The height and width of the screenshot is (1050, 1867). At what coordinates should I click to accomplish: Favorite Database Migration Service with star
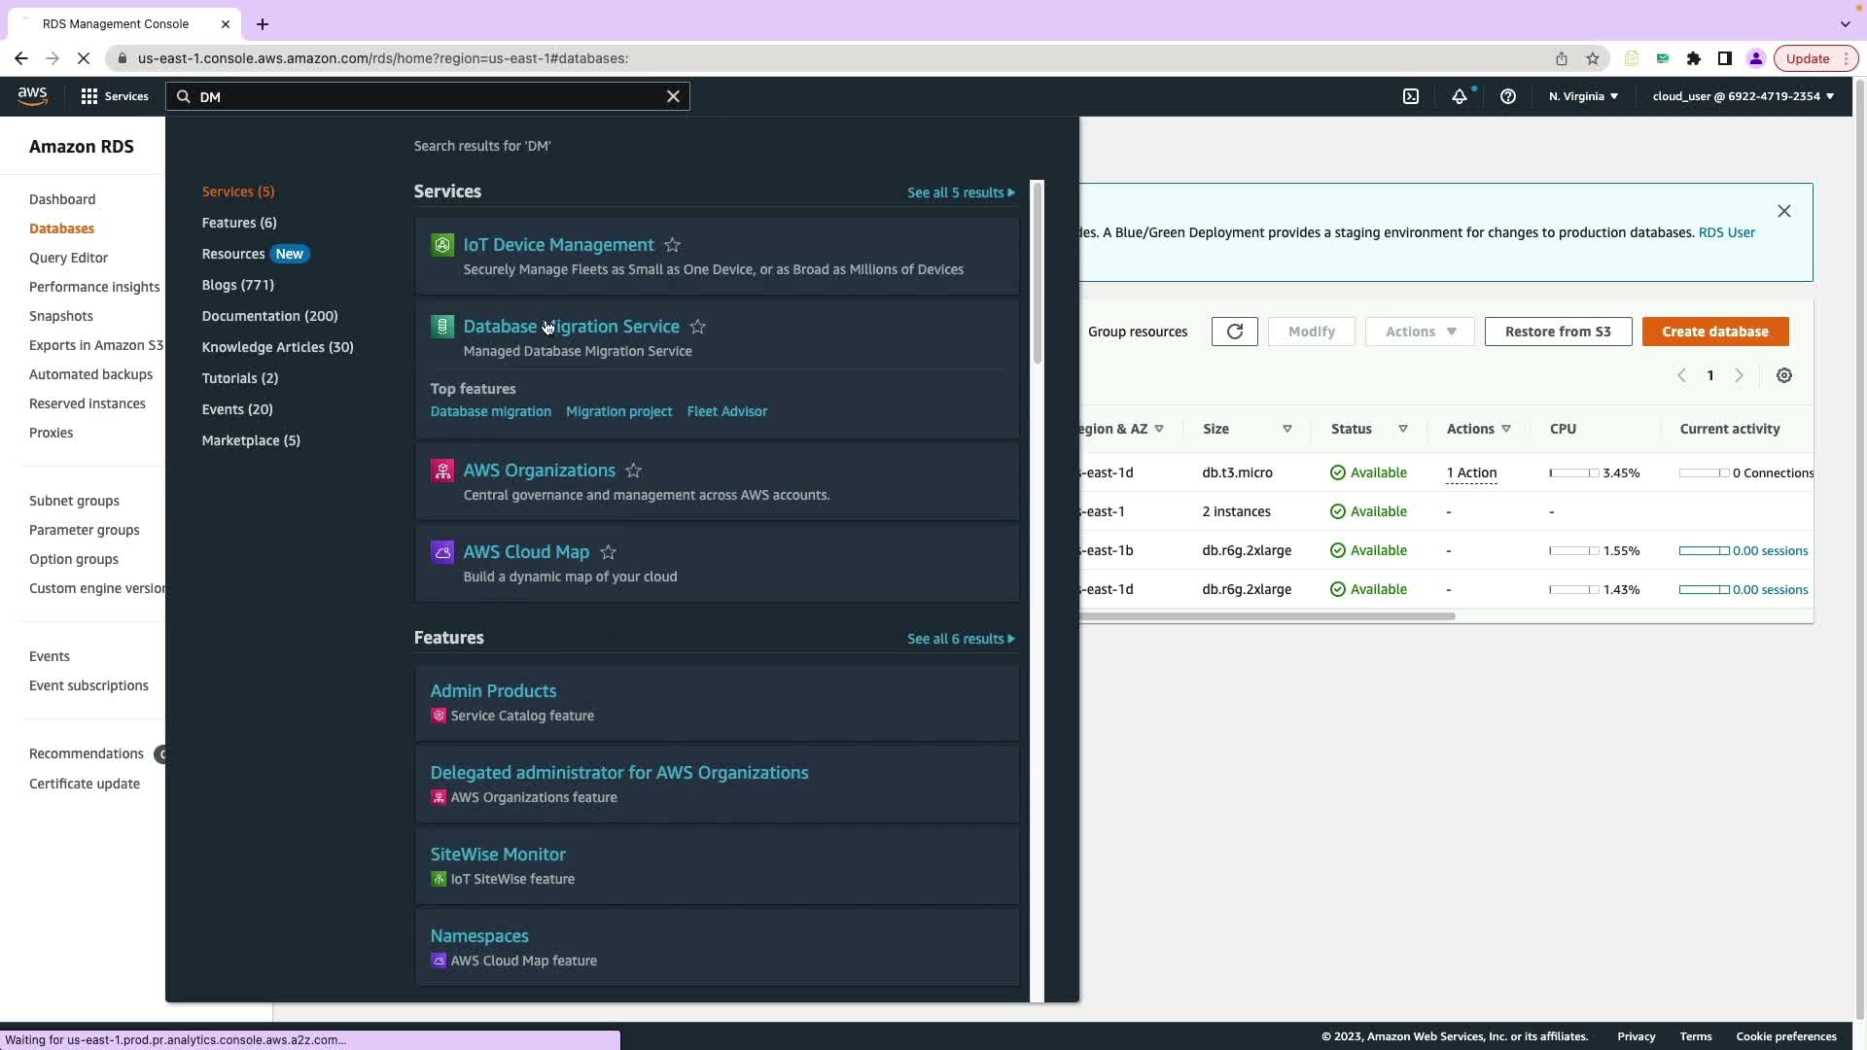[x=698, y=327]
